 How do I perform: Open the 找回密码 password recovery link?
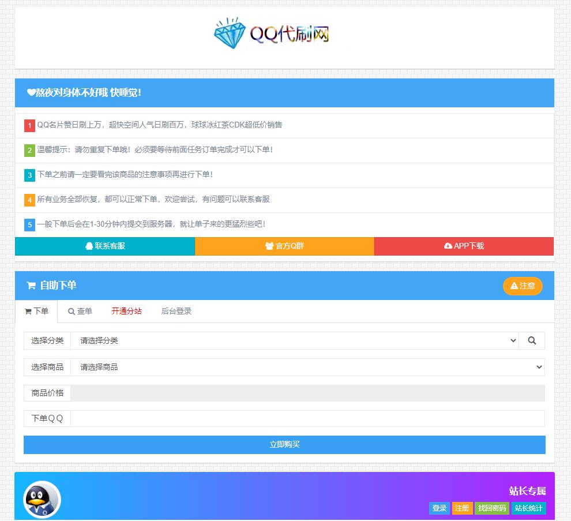pyautogui.click(x=491, y=508)
